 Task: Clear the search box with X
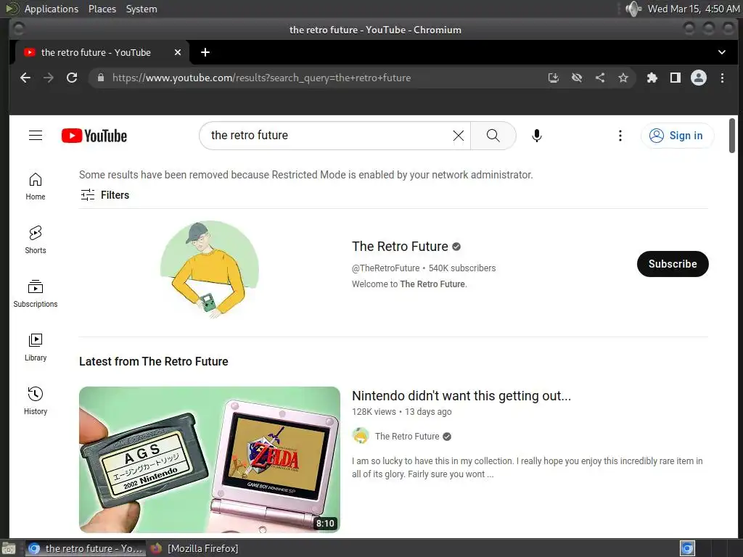459,136
